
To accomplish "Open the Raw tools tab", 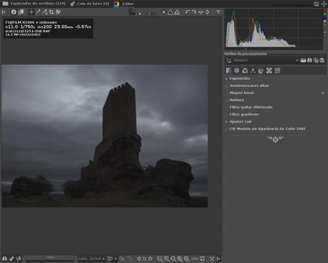I will (x=269, y=71).
